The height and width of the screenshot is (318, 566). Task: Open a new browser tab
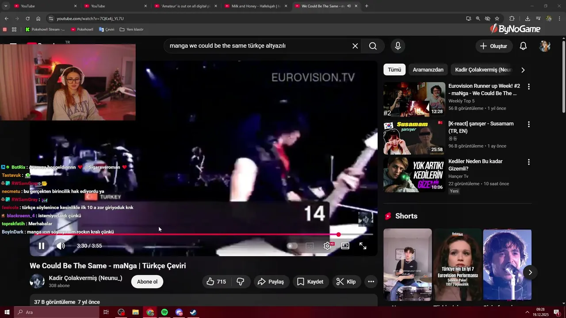coord(367,6)
